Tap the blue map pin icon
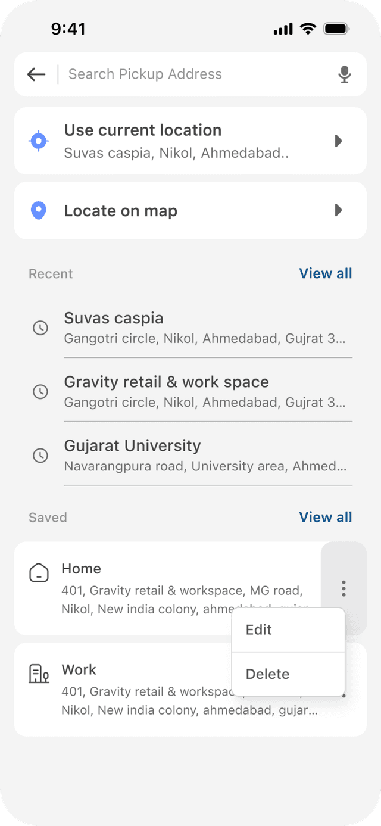 (x=39, y=210)
